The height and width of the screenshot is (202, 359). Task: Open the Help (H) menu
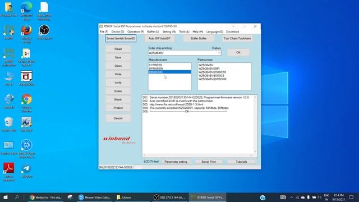coord(197,31)
